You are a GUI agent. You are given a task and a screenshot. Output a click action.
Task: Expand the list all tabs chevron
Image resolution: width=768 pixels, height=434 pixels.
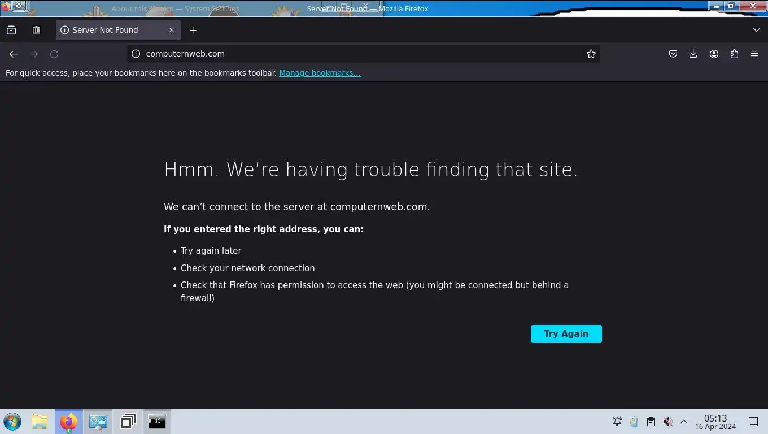(757, 30)
